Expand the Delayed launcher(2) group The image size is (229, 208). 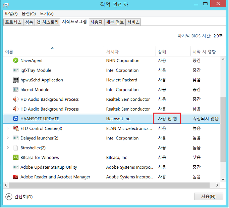8,138
